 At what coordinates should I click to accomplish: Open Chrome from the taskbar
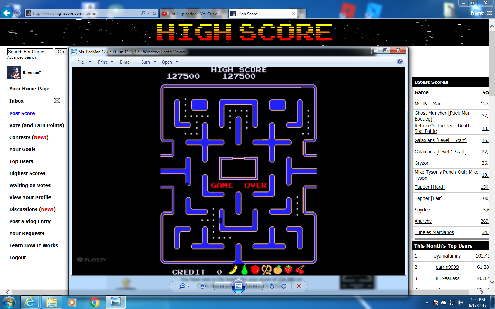point(95,302)
